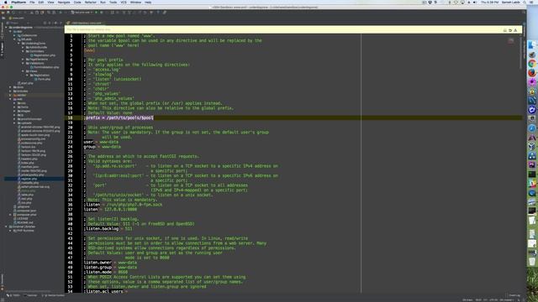
Task: Click the yellow file notification banner text
Action: coord(88,29)
